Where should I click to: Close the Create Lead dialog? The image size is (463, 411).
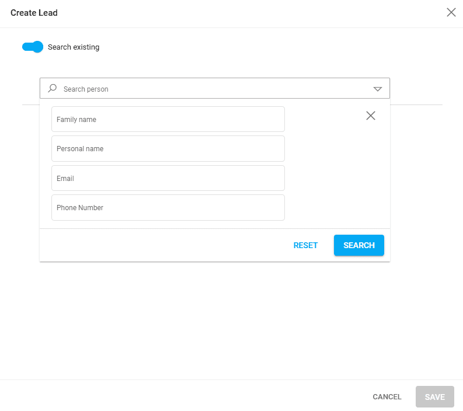click(451, 12)
